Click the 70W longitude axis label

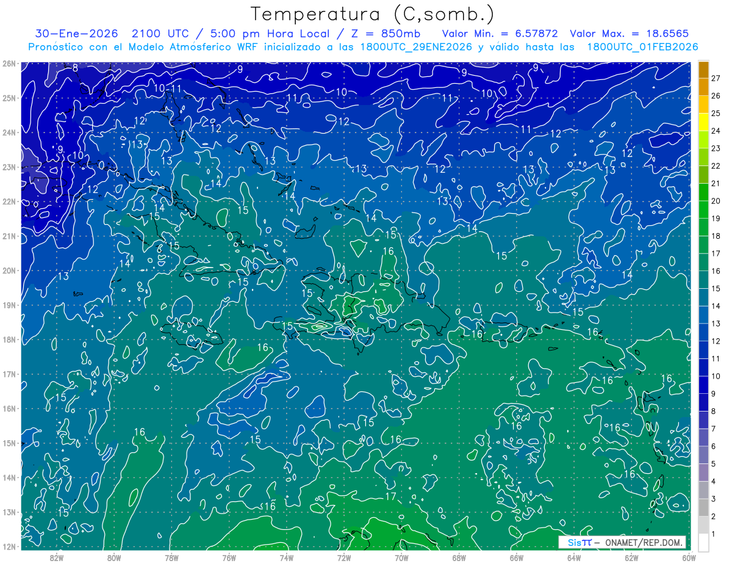click(x=401, y=557)
